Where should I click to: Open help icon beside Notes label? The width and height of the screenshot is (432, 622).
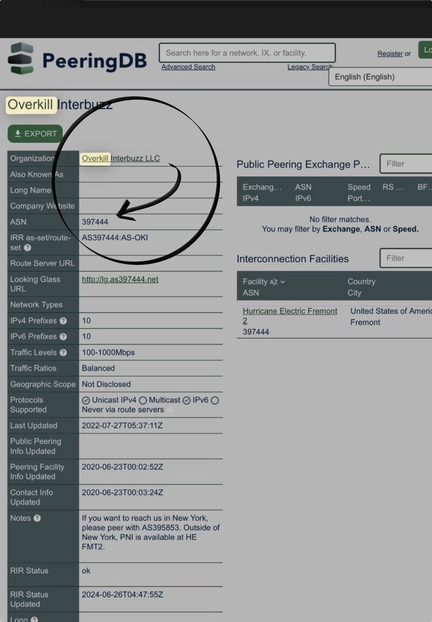click(37, 518)
